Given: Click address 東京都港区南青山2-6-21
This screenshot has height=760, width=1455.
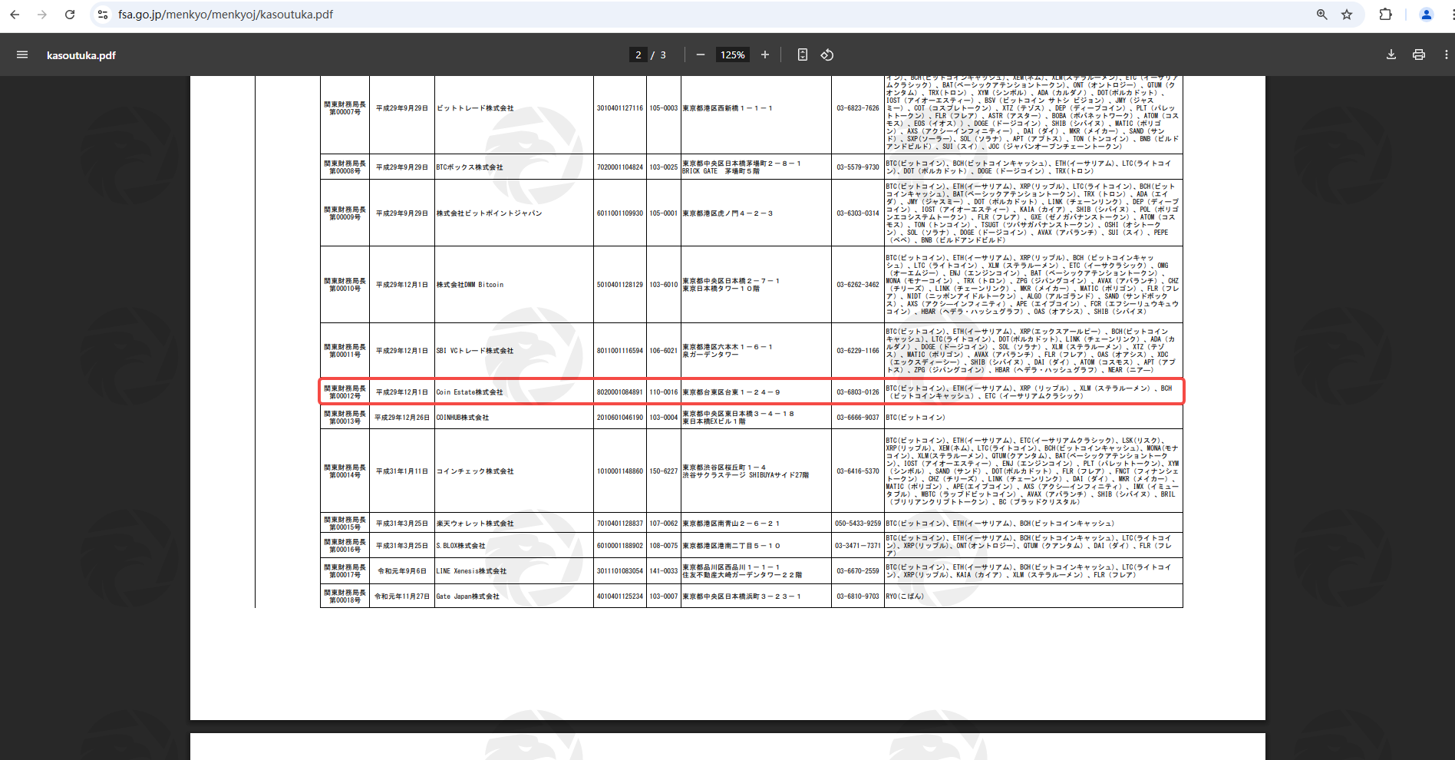Looking at the screenshot, I should (x=731, y=524).
